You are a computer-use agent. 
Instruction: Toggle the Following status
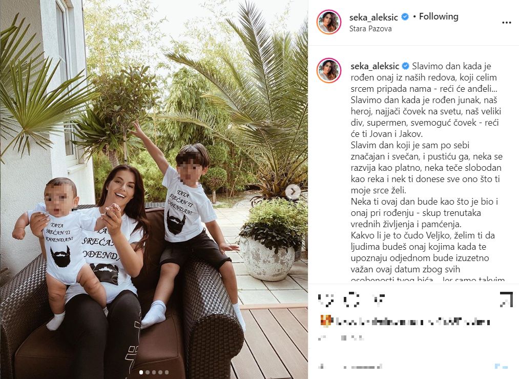(x=439, y=16)
